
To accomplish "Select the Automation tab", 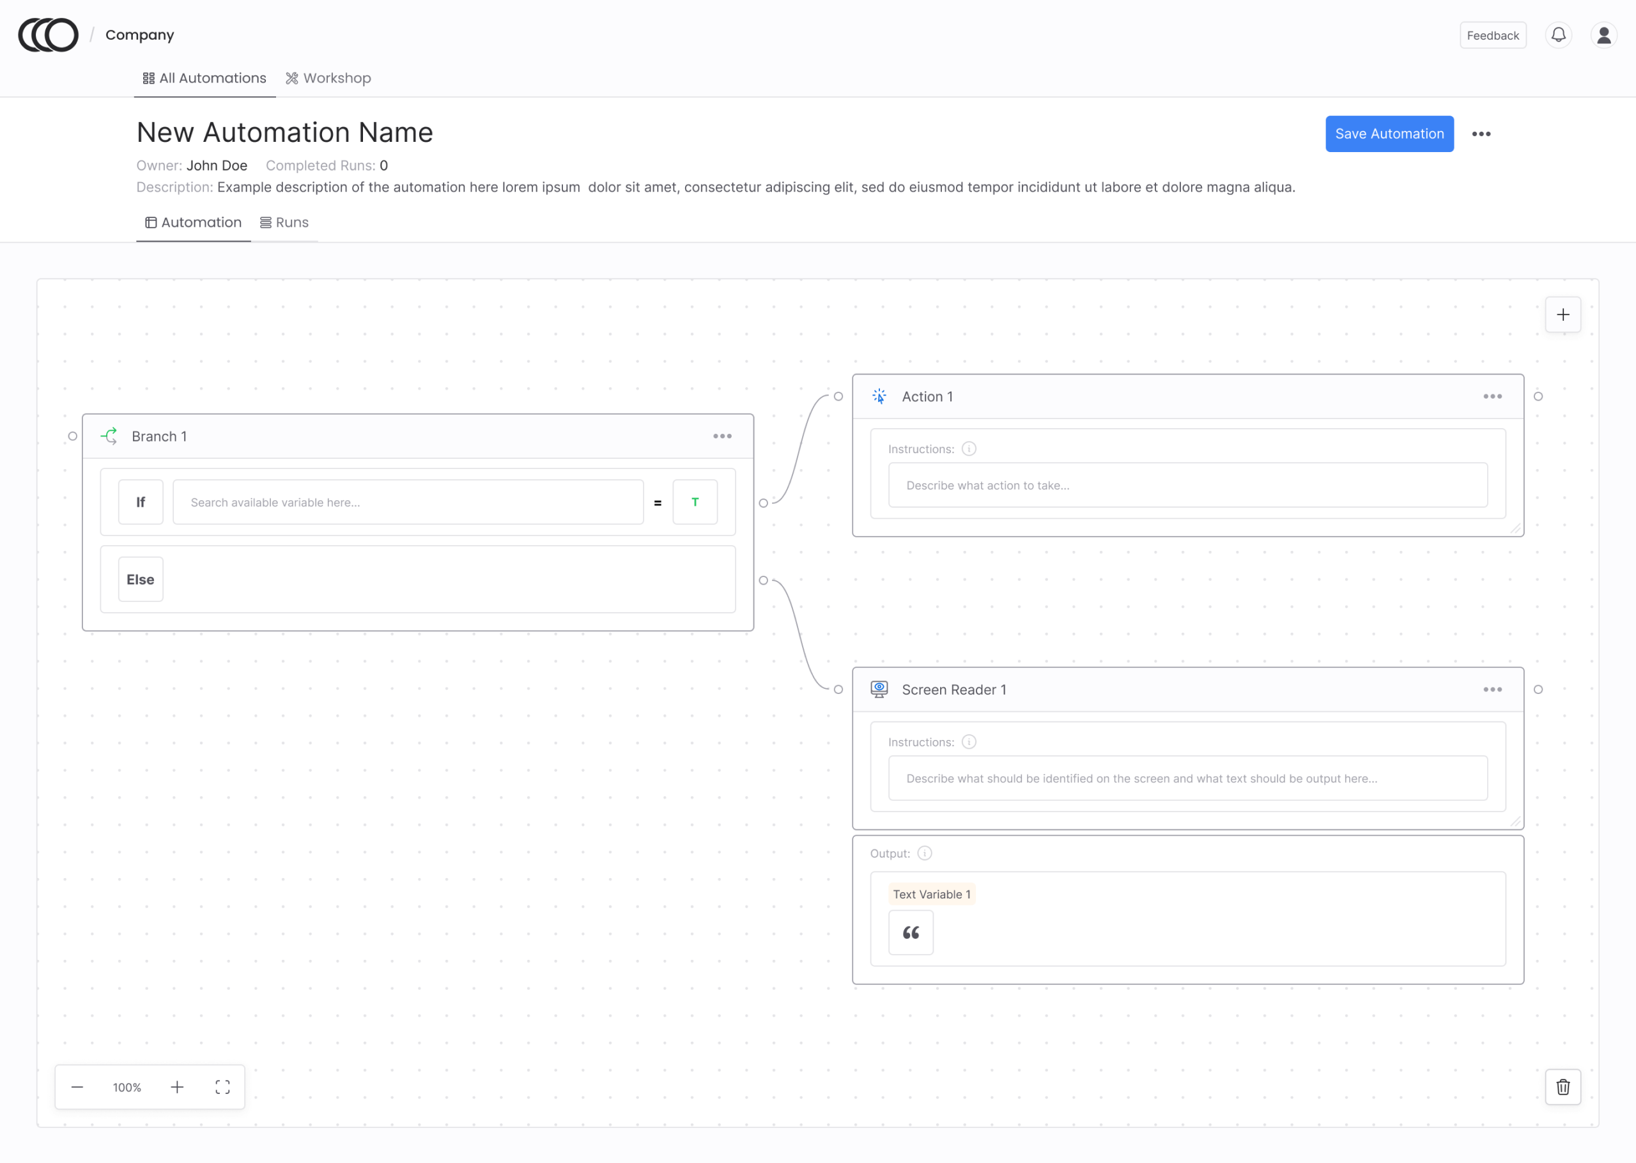I will [x=193, y=223].
